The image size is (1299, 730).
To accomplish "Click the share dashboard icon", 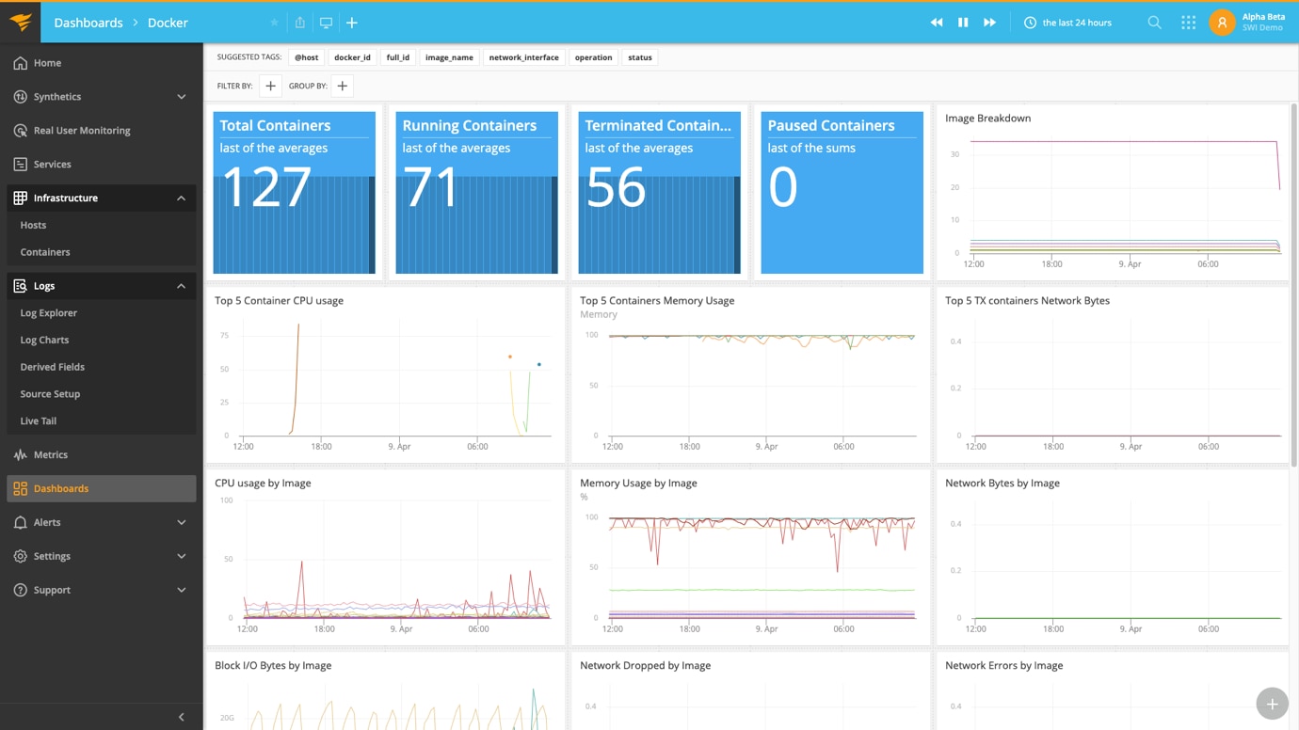I will tap(300, 23).
